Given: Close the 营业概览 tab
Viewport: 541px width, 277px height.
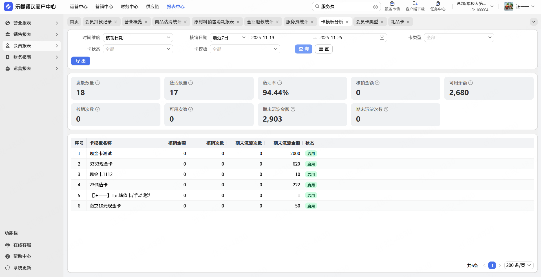Looking at the screenshot, I should coord(146,22).
